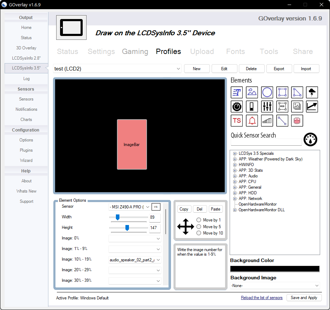
Task: Expand the APP: CPU tree node
Action: (235, 182)
